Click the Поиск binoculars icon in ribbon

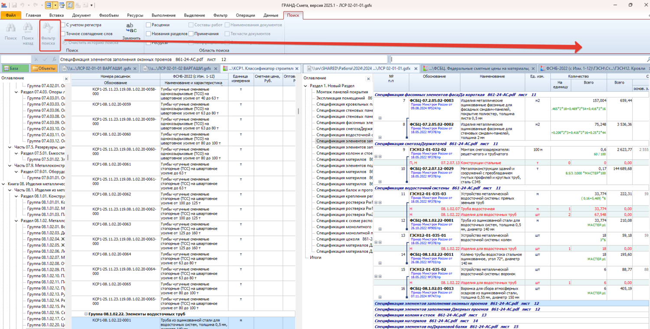[x=11, y=29]
